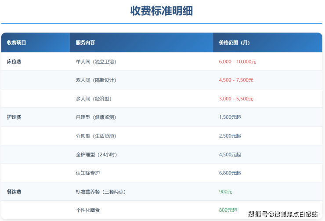The image size is (325, 221).
Task: Click the red 6,000 - 10,000元 price
Action: point(237,62)
